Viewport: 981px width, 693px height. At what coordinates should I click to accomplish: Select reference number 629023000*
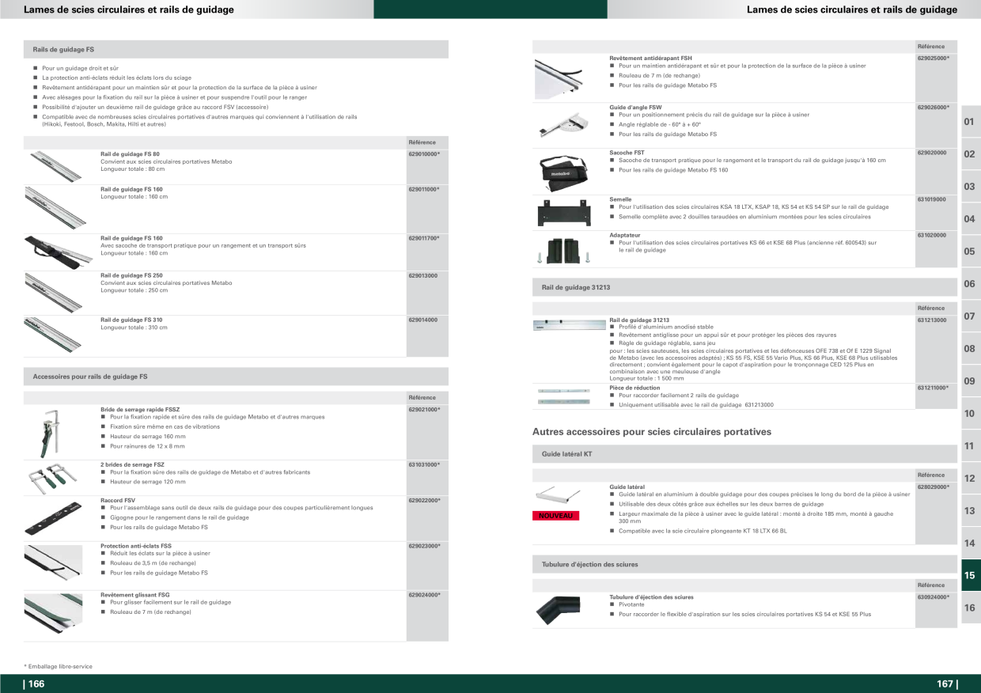coord(424,546)
